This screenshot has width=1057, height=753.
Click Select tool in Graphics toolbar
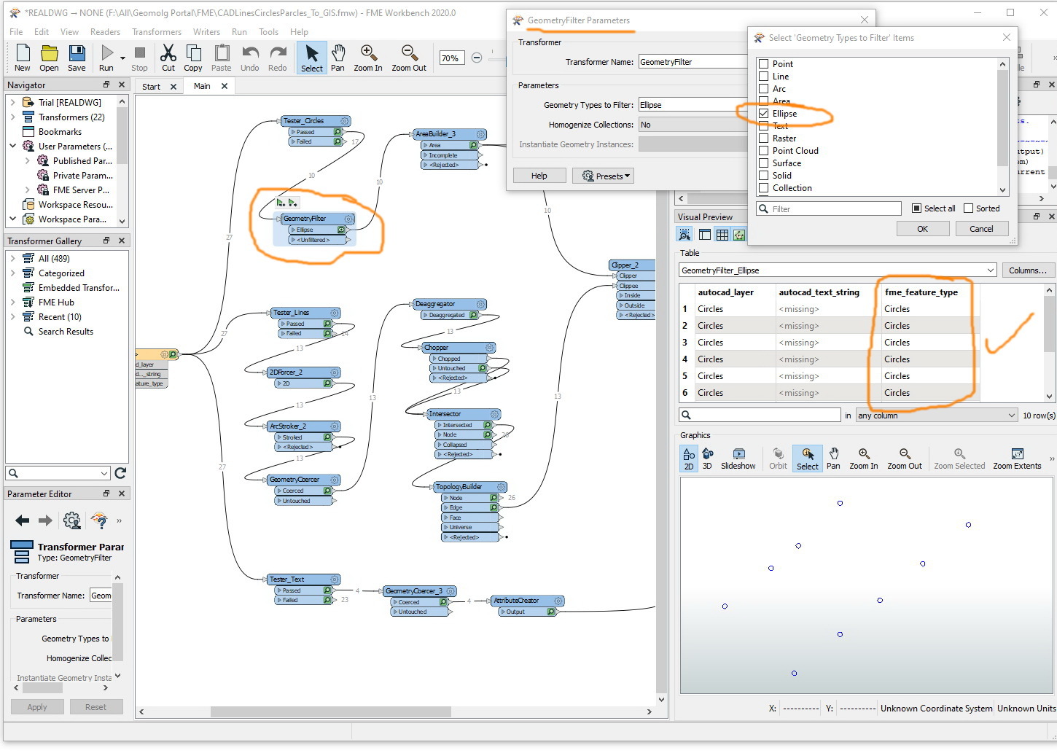click(x=808, y=459)
